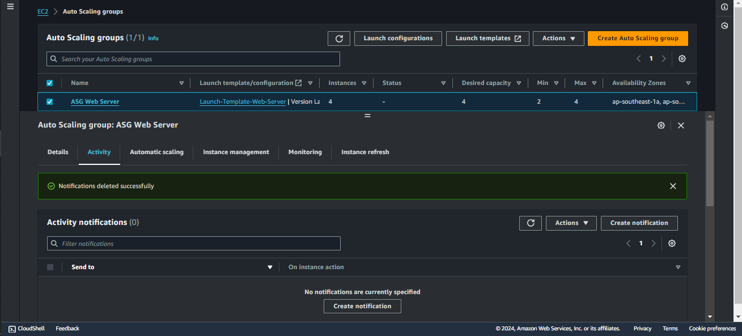Viewport: 742px width, 336px height.
Task: Click the scrollbar up arrow in detail panel
Action: (710, 115)
